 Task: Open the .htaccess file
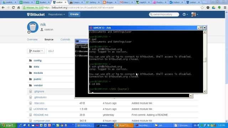click(x=39, y=103)
